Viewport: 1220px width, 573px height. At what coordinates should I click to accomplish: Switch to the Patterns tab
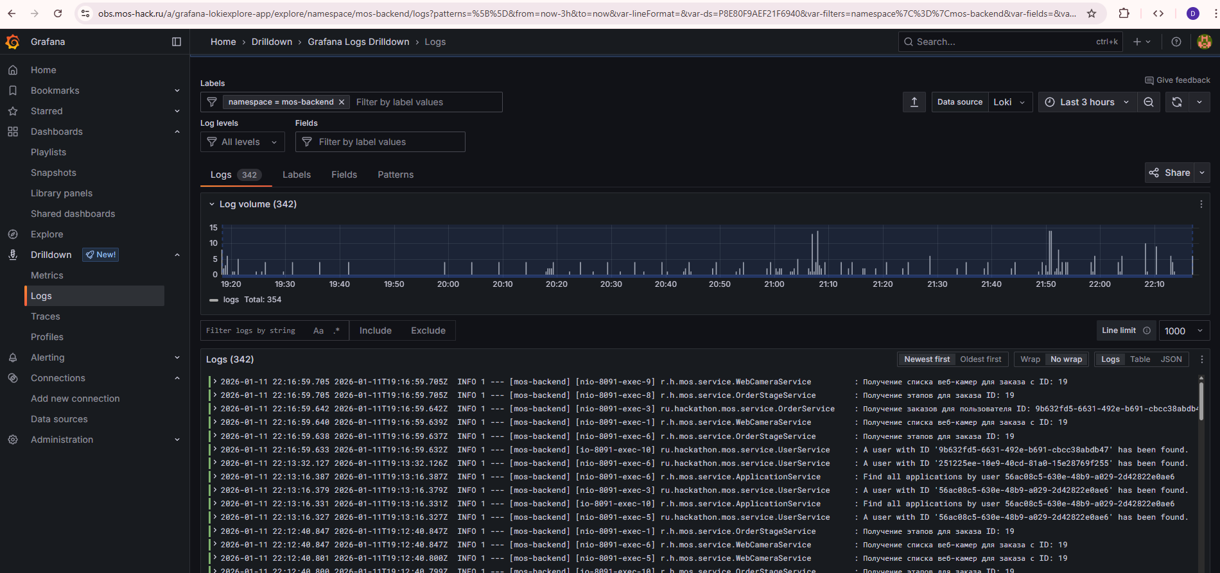[396, 175]
